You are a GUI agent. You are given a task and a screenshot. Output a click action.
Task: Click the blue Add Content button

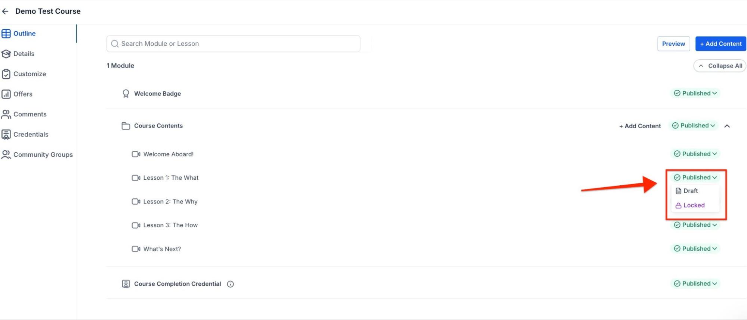(x=720, y=44)
